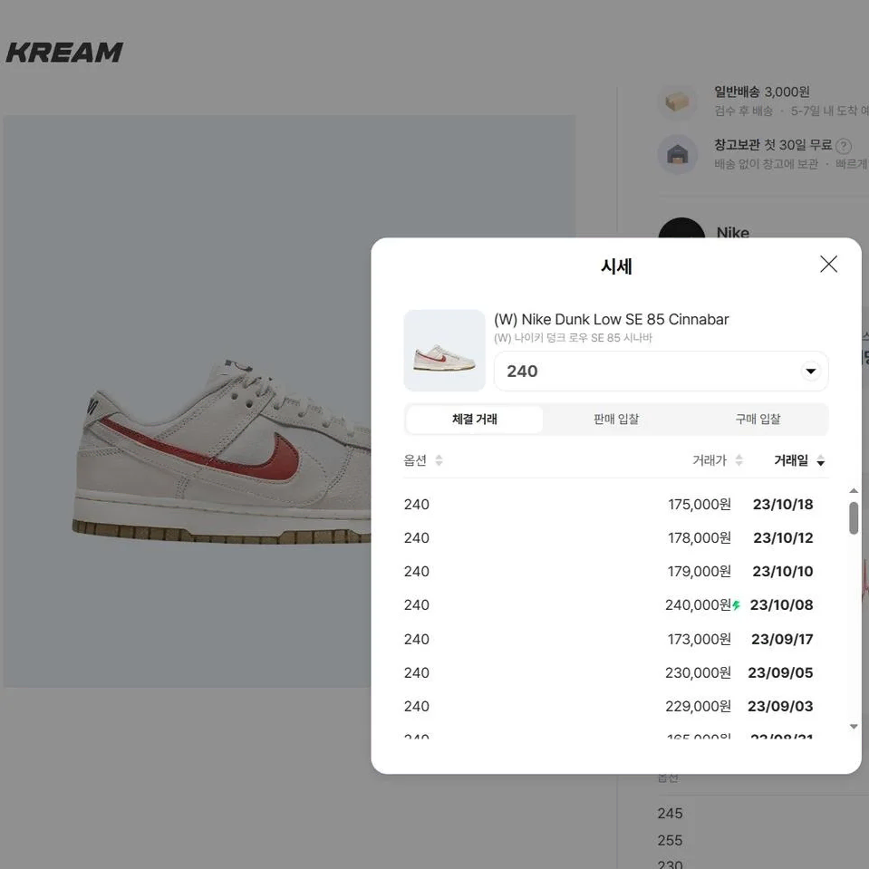Screen dimensions: 869x869
Task: Click the green lightning fast-delivery icon
Action: (736, 605)
